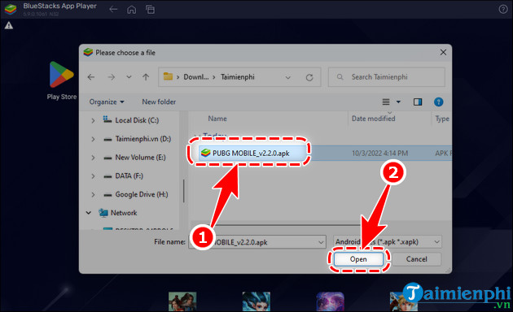
Task: Sort files by the Type column
Action: tap(442, 119)
